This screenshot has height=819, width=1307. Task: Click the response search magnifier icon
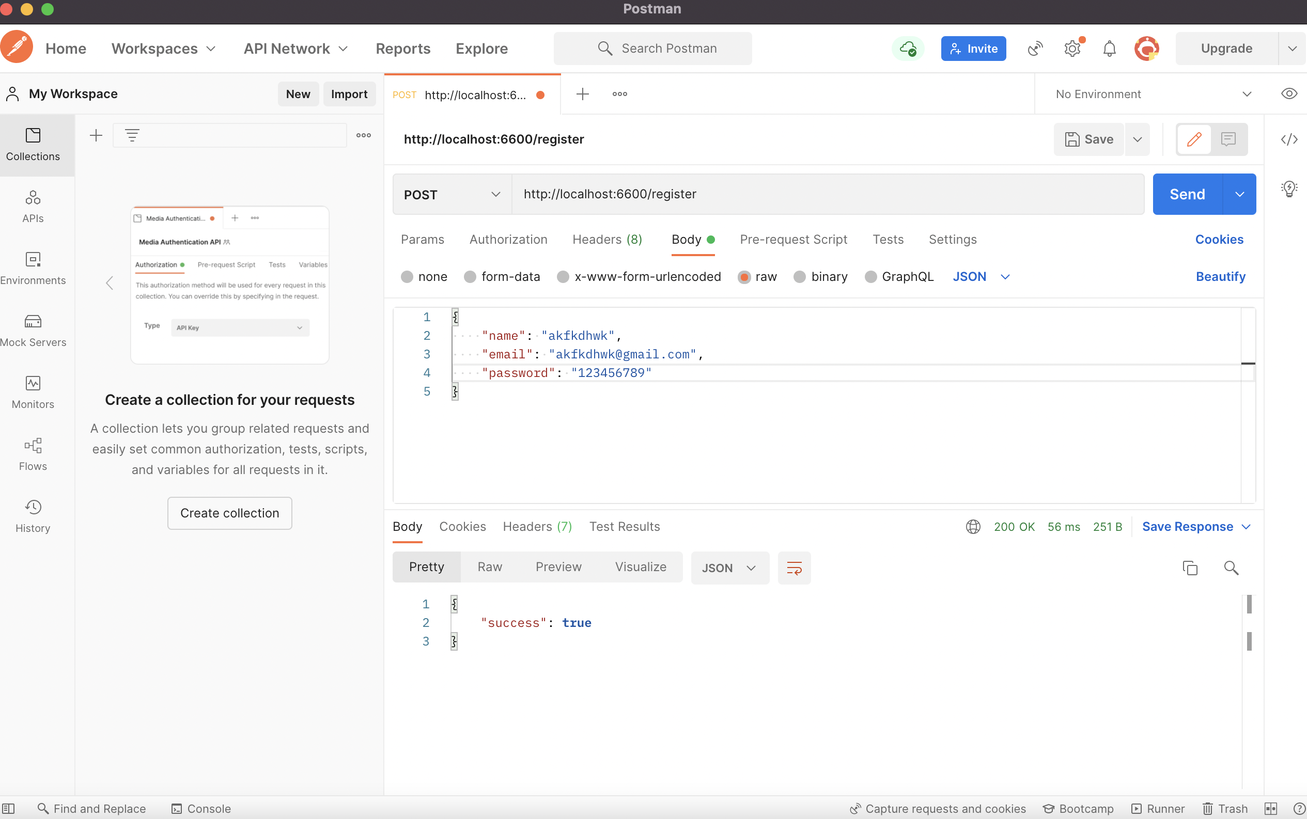click(x=1231, y=567)
